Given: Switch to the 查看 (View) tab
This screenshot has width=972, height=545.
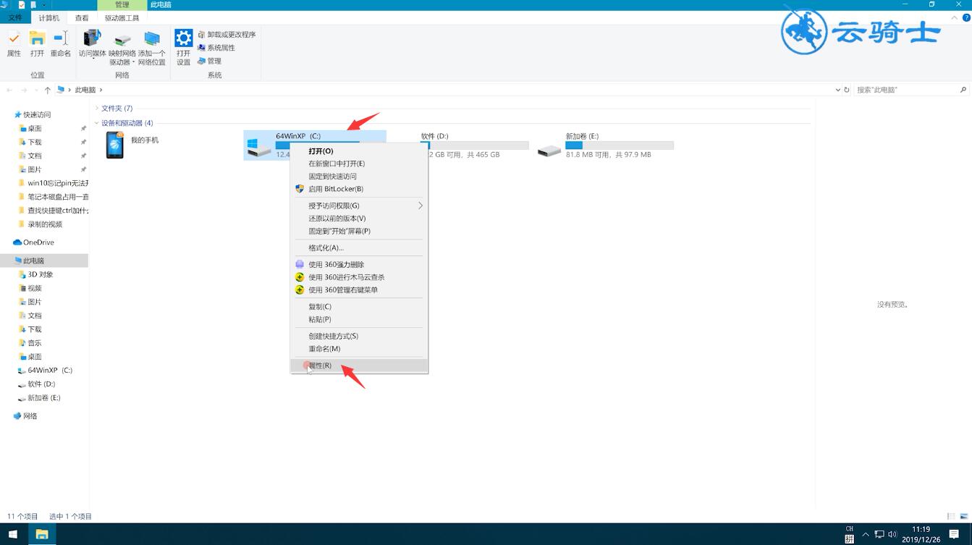Looking at the screenshot, I should pyautogui.click(x=82, y=17).
